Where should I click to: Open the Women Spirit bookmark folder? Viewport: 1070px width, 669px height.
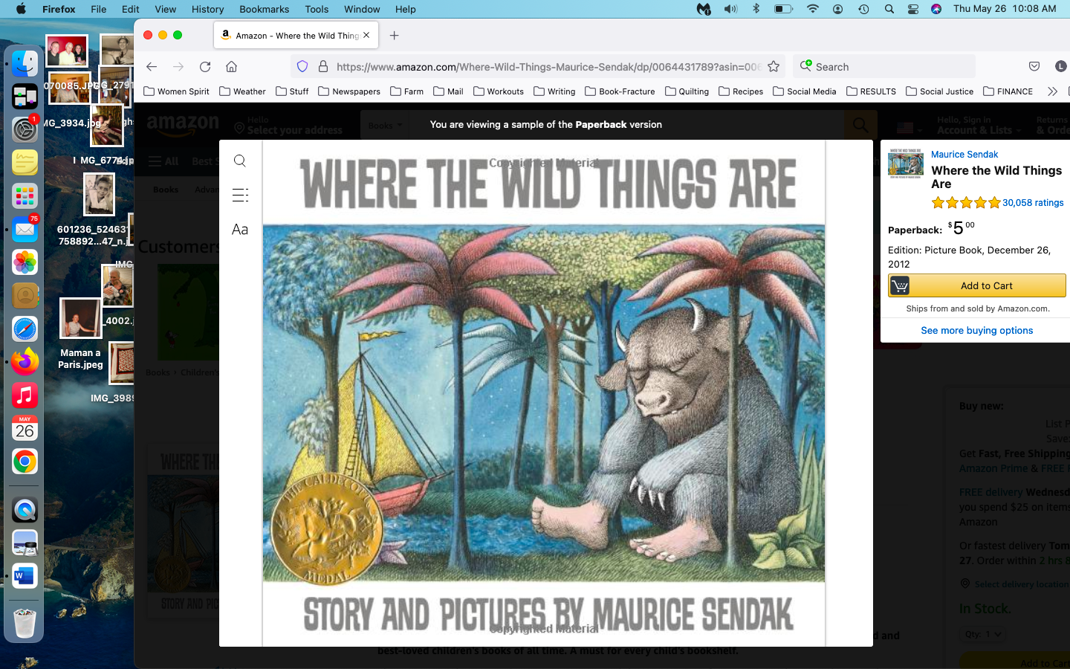click(176, 91)
